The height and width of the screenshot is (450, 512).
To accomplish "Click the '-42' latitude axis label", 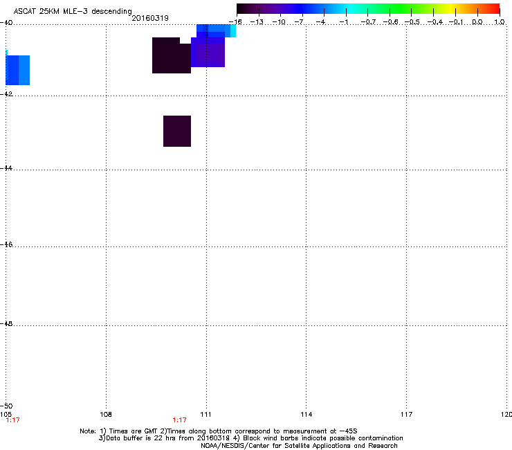I will [6, 93].
